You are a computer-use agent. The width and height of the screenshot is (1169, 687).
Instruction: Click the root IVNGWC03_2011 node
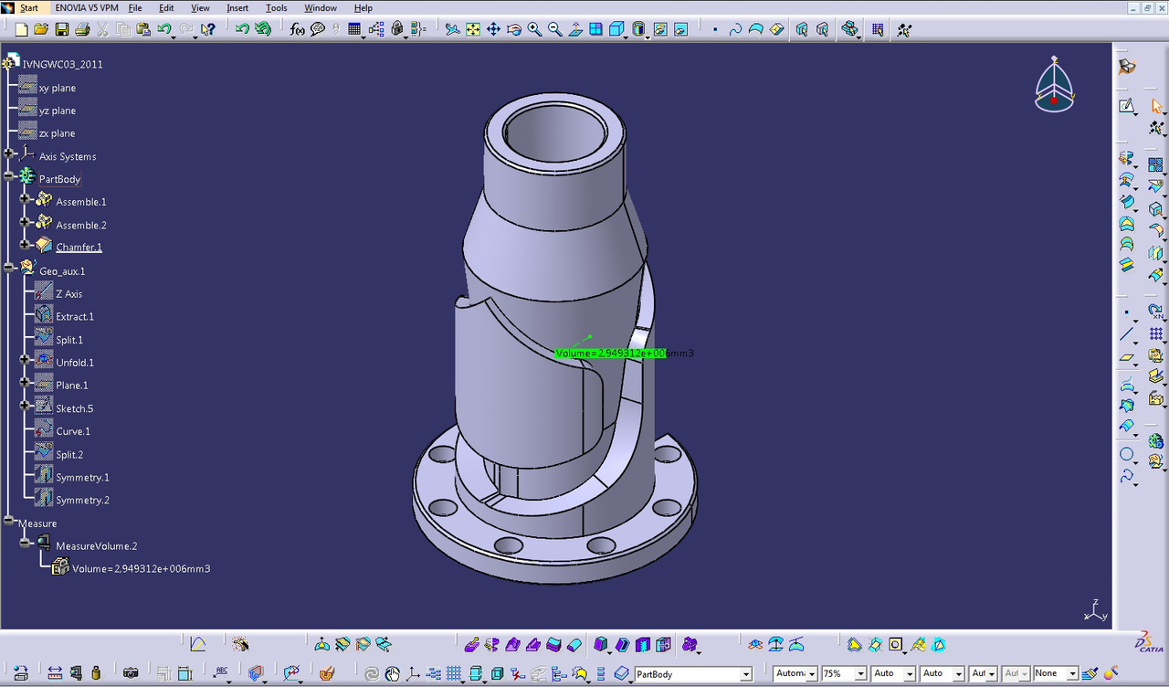point(63,64)
